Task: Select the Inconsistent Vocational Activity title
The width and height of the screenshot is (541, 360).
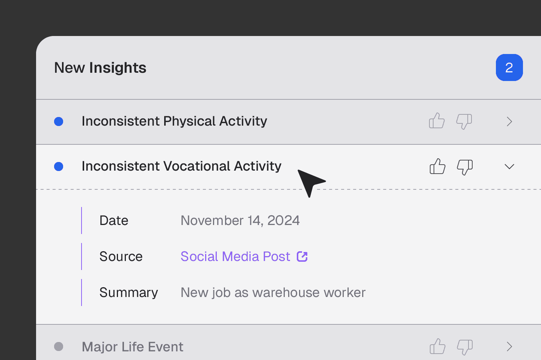Action: point(181,166)
